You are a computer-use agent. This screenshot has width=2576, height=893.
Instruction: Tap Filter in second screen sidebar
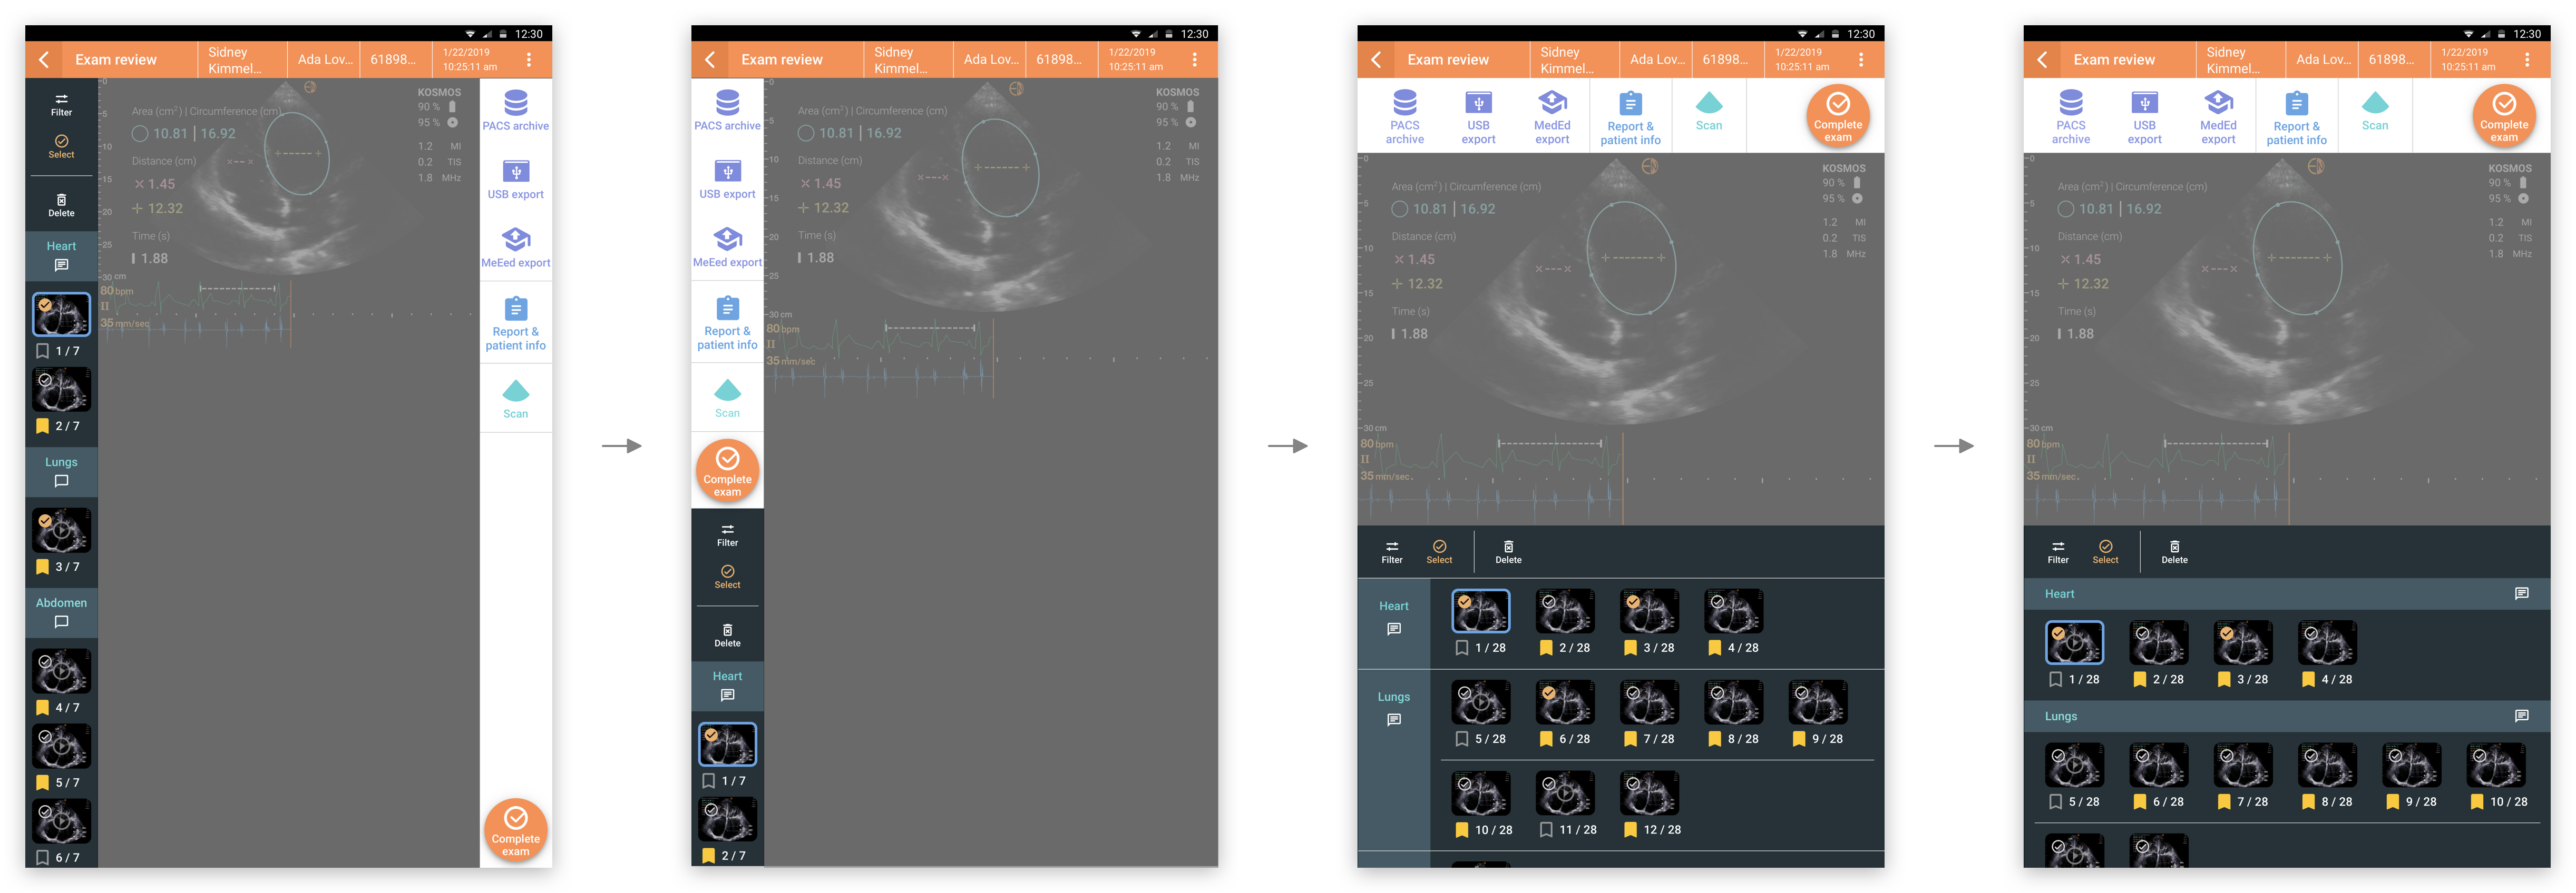[727, 535]
